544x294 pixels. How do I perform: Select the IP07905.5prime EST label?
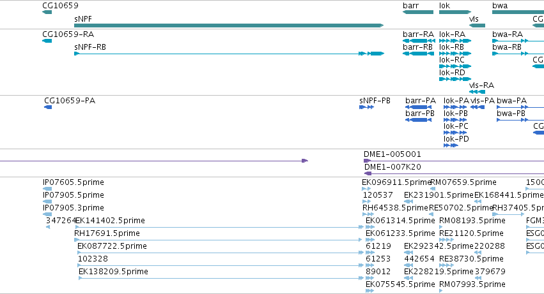click(x=74, y=195)
